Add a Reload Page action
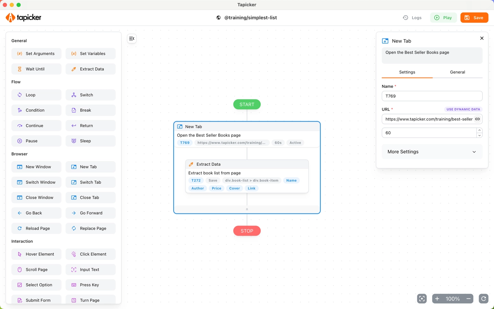This screenshot has width=494, height=309. click(x=36, y=228)
